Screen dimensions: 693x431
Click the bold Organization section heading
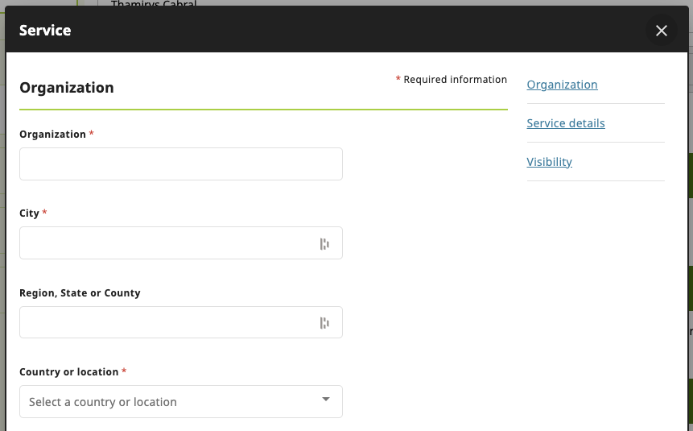point(67,88)
